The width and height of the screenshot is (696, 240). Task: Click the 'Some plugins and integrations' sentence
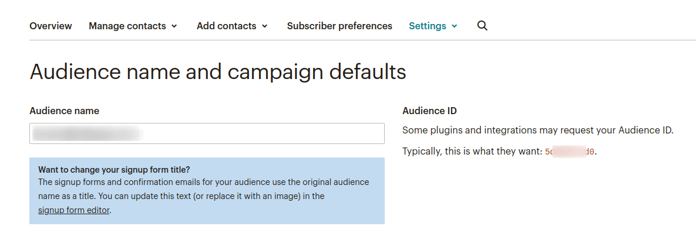pos(537,130)
